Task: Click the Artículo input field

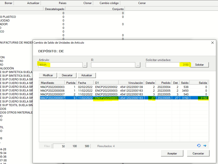Action: pyautogui.click(x=60, y=65)
